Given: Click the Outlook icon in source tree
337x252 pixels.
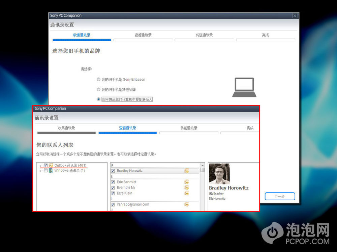Looking at the screenshot, I should [x=51, y=165].
